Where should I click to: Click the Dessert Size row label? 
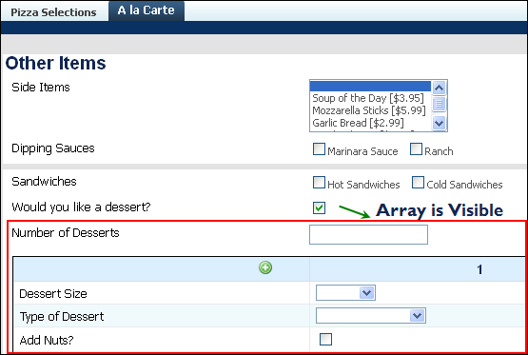(53, 294)
